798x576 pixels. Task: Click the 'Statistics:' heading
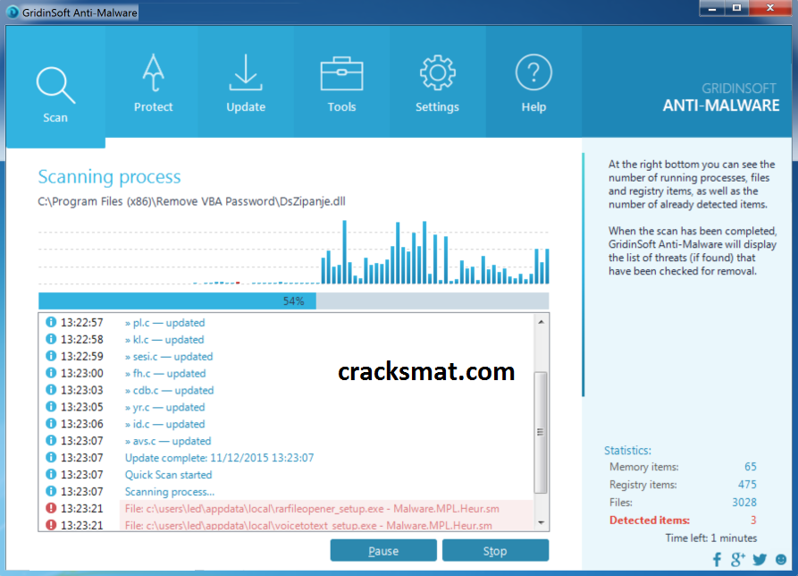pyautogui.click(x=627, y=450)
